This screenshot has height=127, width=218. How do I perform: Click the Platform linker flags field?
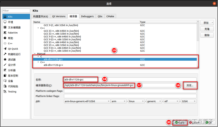(130, 96)
